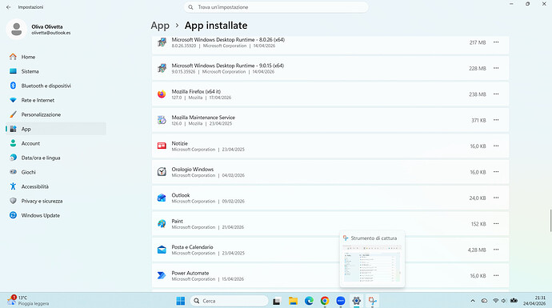Select the App settings category
Image resolution: width=552 pixels, height=308 pixels.
point(56,129)
